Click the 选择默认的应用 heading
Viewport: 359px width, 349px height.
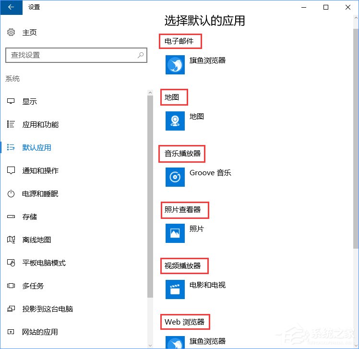pyautogui.click(x=205, y=21)
